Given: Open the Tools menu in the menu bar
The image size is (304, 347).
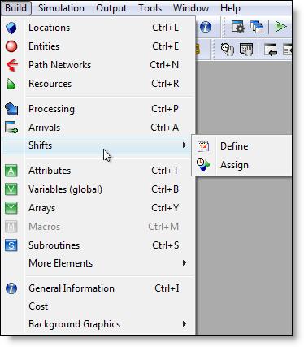Looking at the screenshot, I should tap(150, 8).
